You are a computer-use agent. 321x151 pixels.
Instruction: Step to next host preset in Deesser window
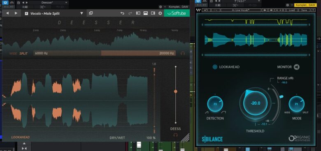click(27, 2)
